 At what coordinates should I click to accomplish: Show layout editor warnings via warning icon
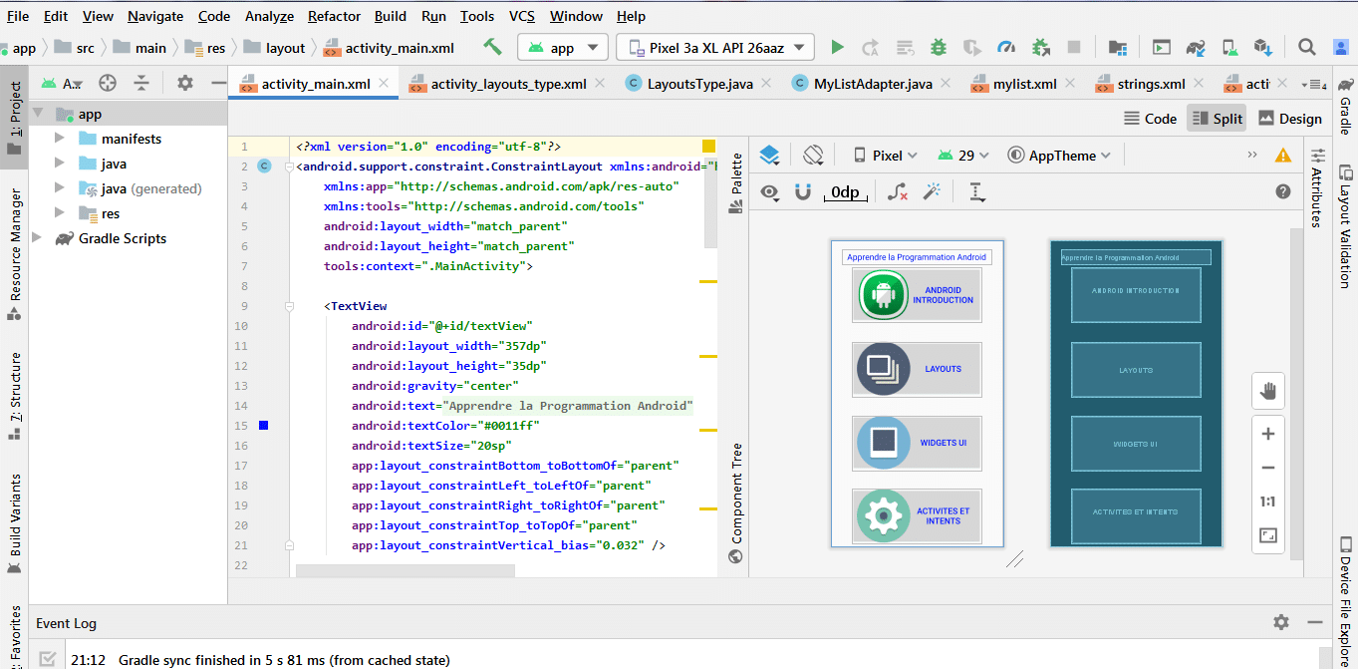(1283, 155)
